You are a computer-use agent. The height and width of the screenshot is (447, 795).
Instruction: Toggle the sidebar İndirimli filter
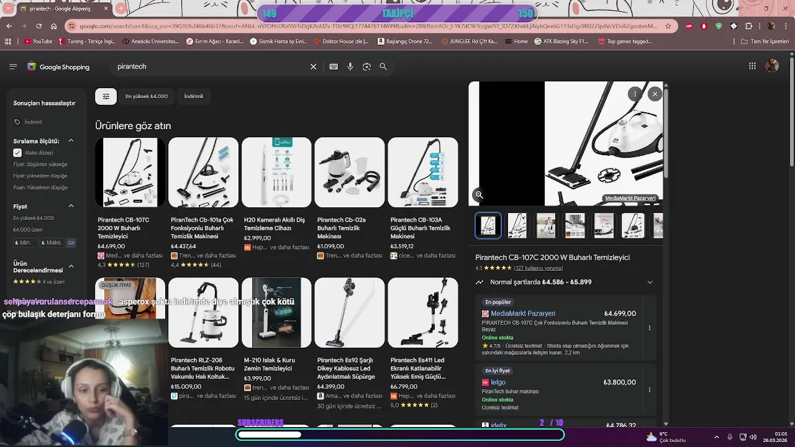click(28, 122)
